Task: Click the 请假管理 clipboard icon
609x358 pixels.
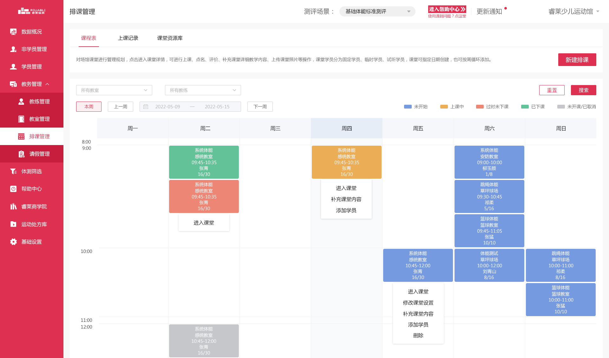Action: coord(21,154)
